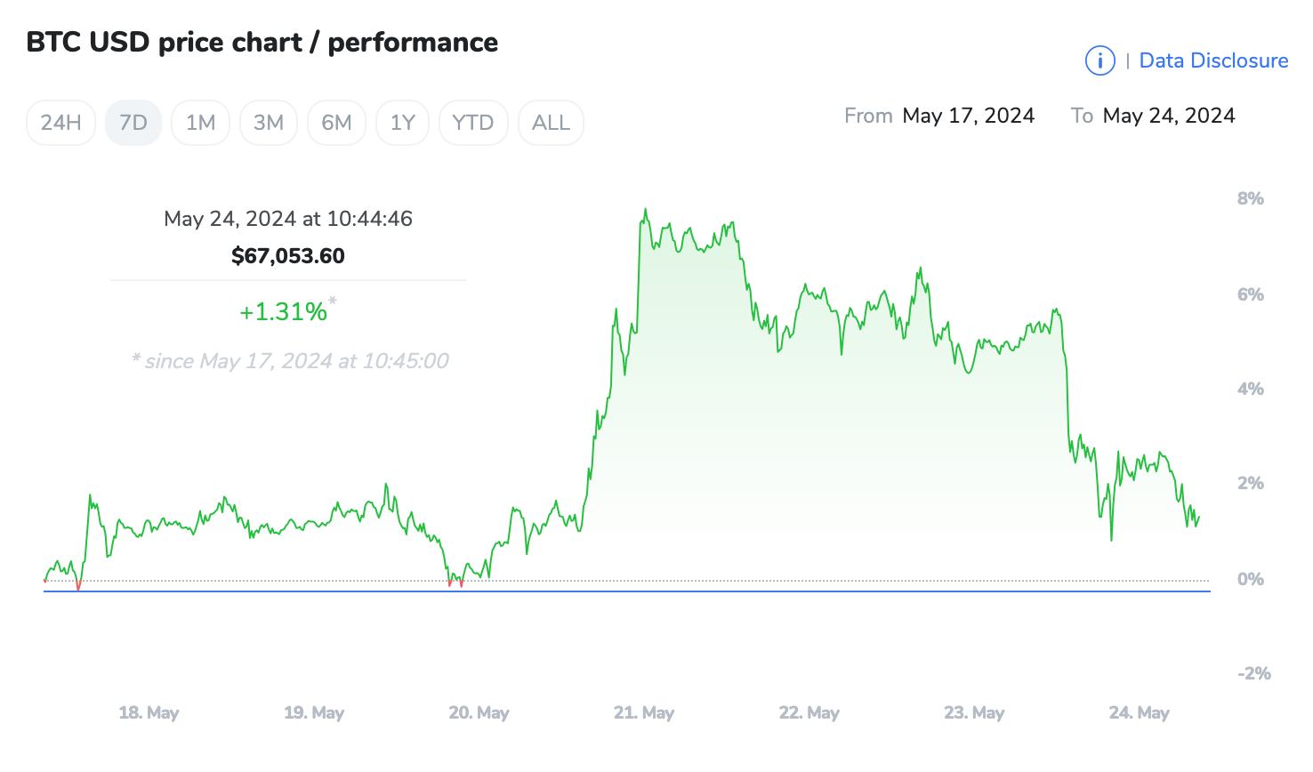Switch to the 1M time range
This screenshot has height=772, width=1313.
[x=201, y=123]
